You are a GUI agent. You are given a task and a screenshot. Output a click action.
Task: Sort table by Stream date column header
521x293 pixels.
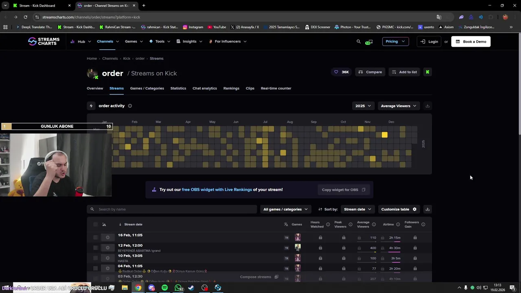click(133, 225)
